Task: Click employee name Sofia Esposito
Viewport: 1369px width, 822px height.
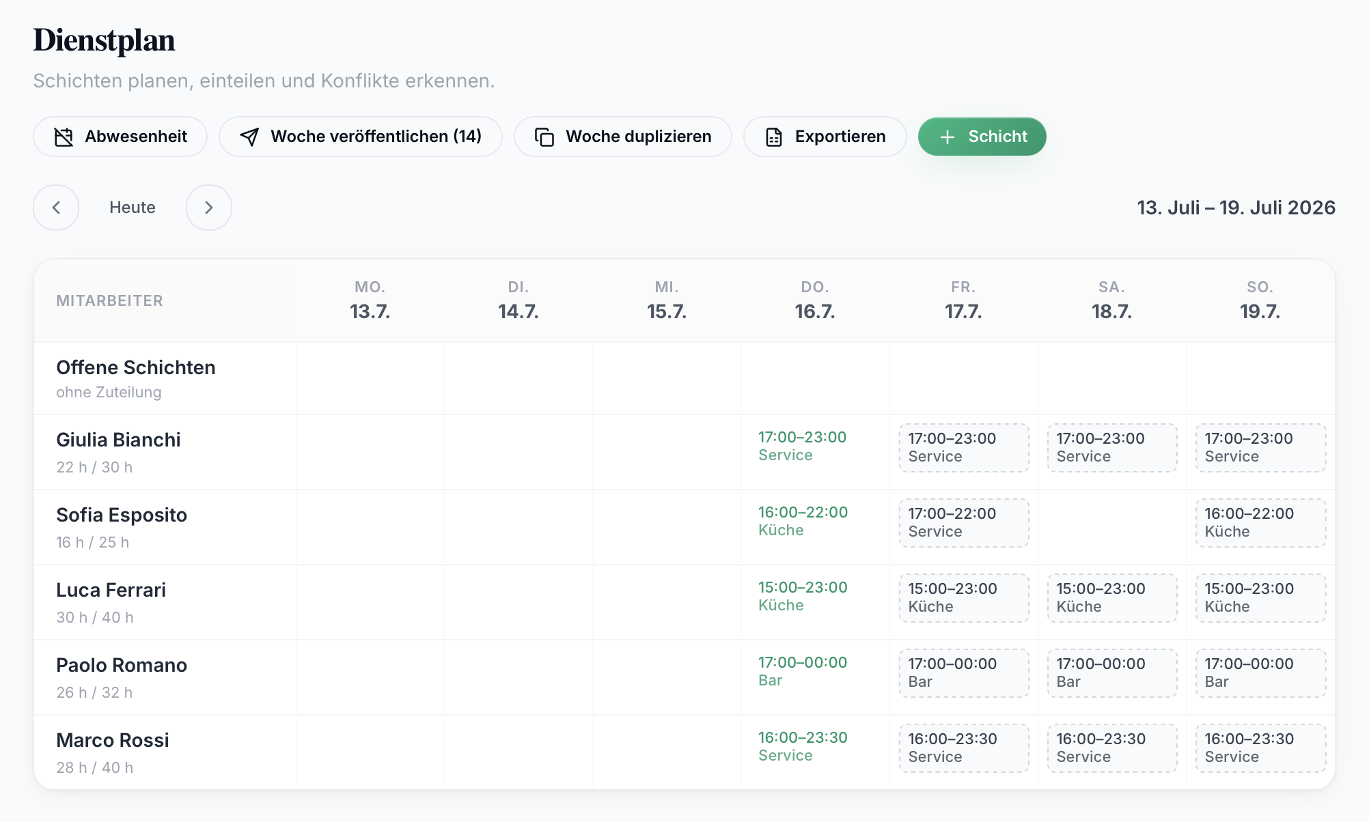Action: (122, 515)
